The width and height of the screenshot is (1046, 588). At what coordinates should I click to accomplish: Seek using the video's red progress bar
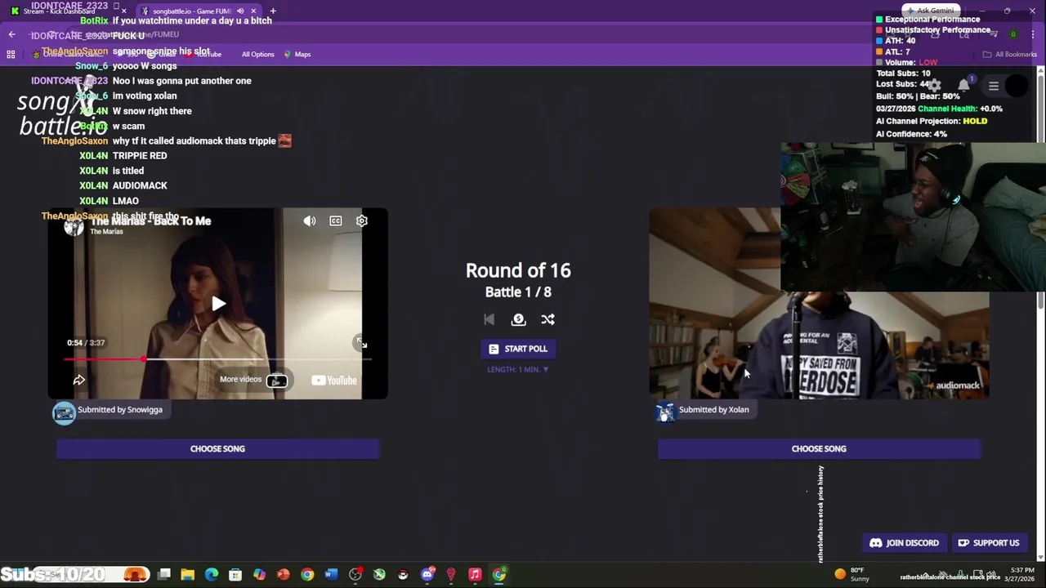[217, 359]
